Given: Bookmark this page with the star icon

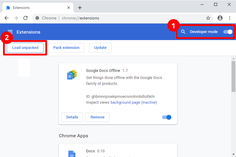Looking at the screenshot, I should tap(208, 18).
